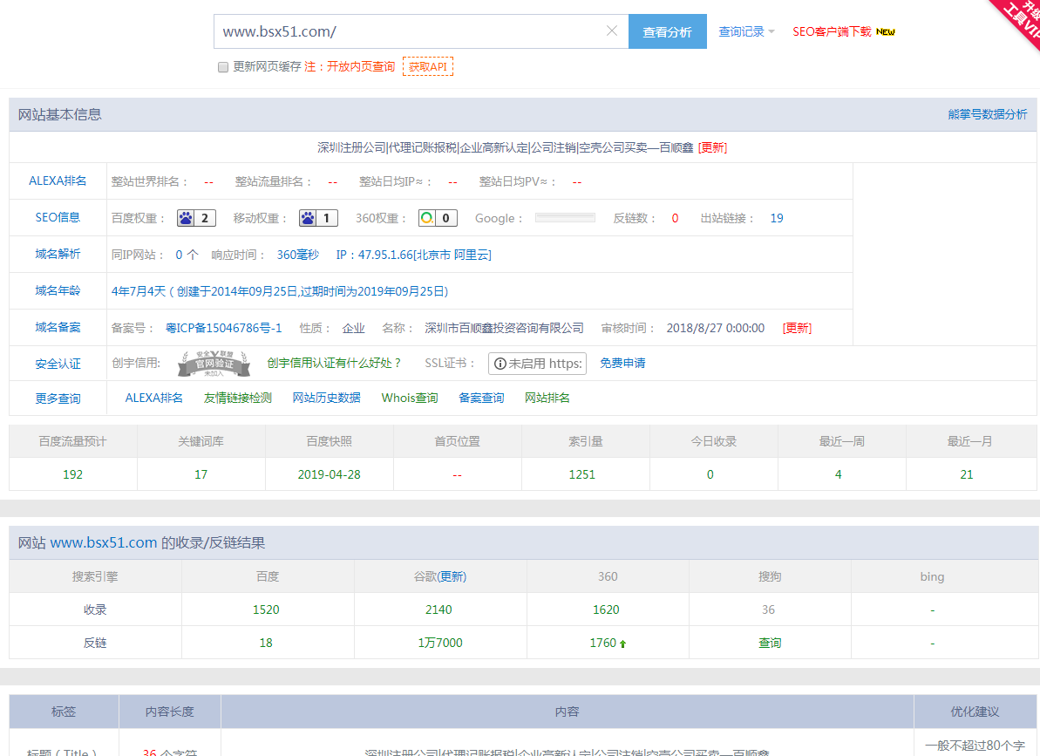The image size is (1040, 756).
Task: Clear the URL field with the X icon
Action: tap(611, 31)
